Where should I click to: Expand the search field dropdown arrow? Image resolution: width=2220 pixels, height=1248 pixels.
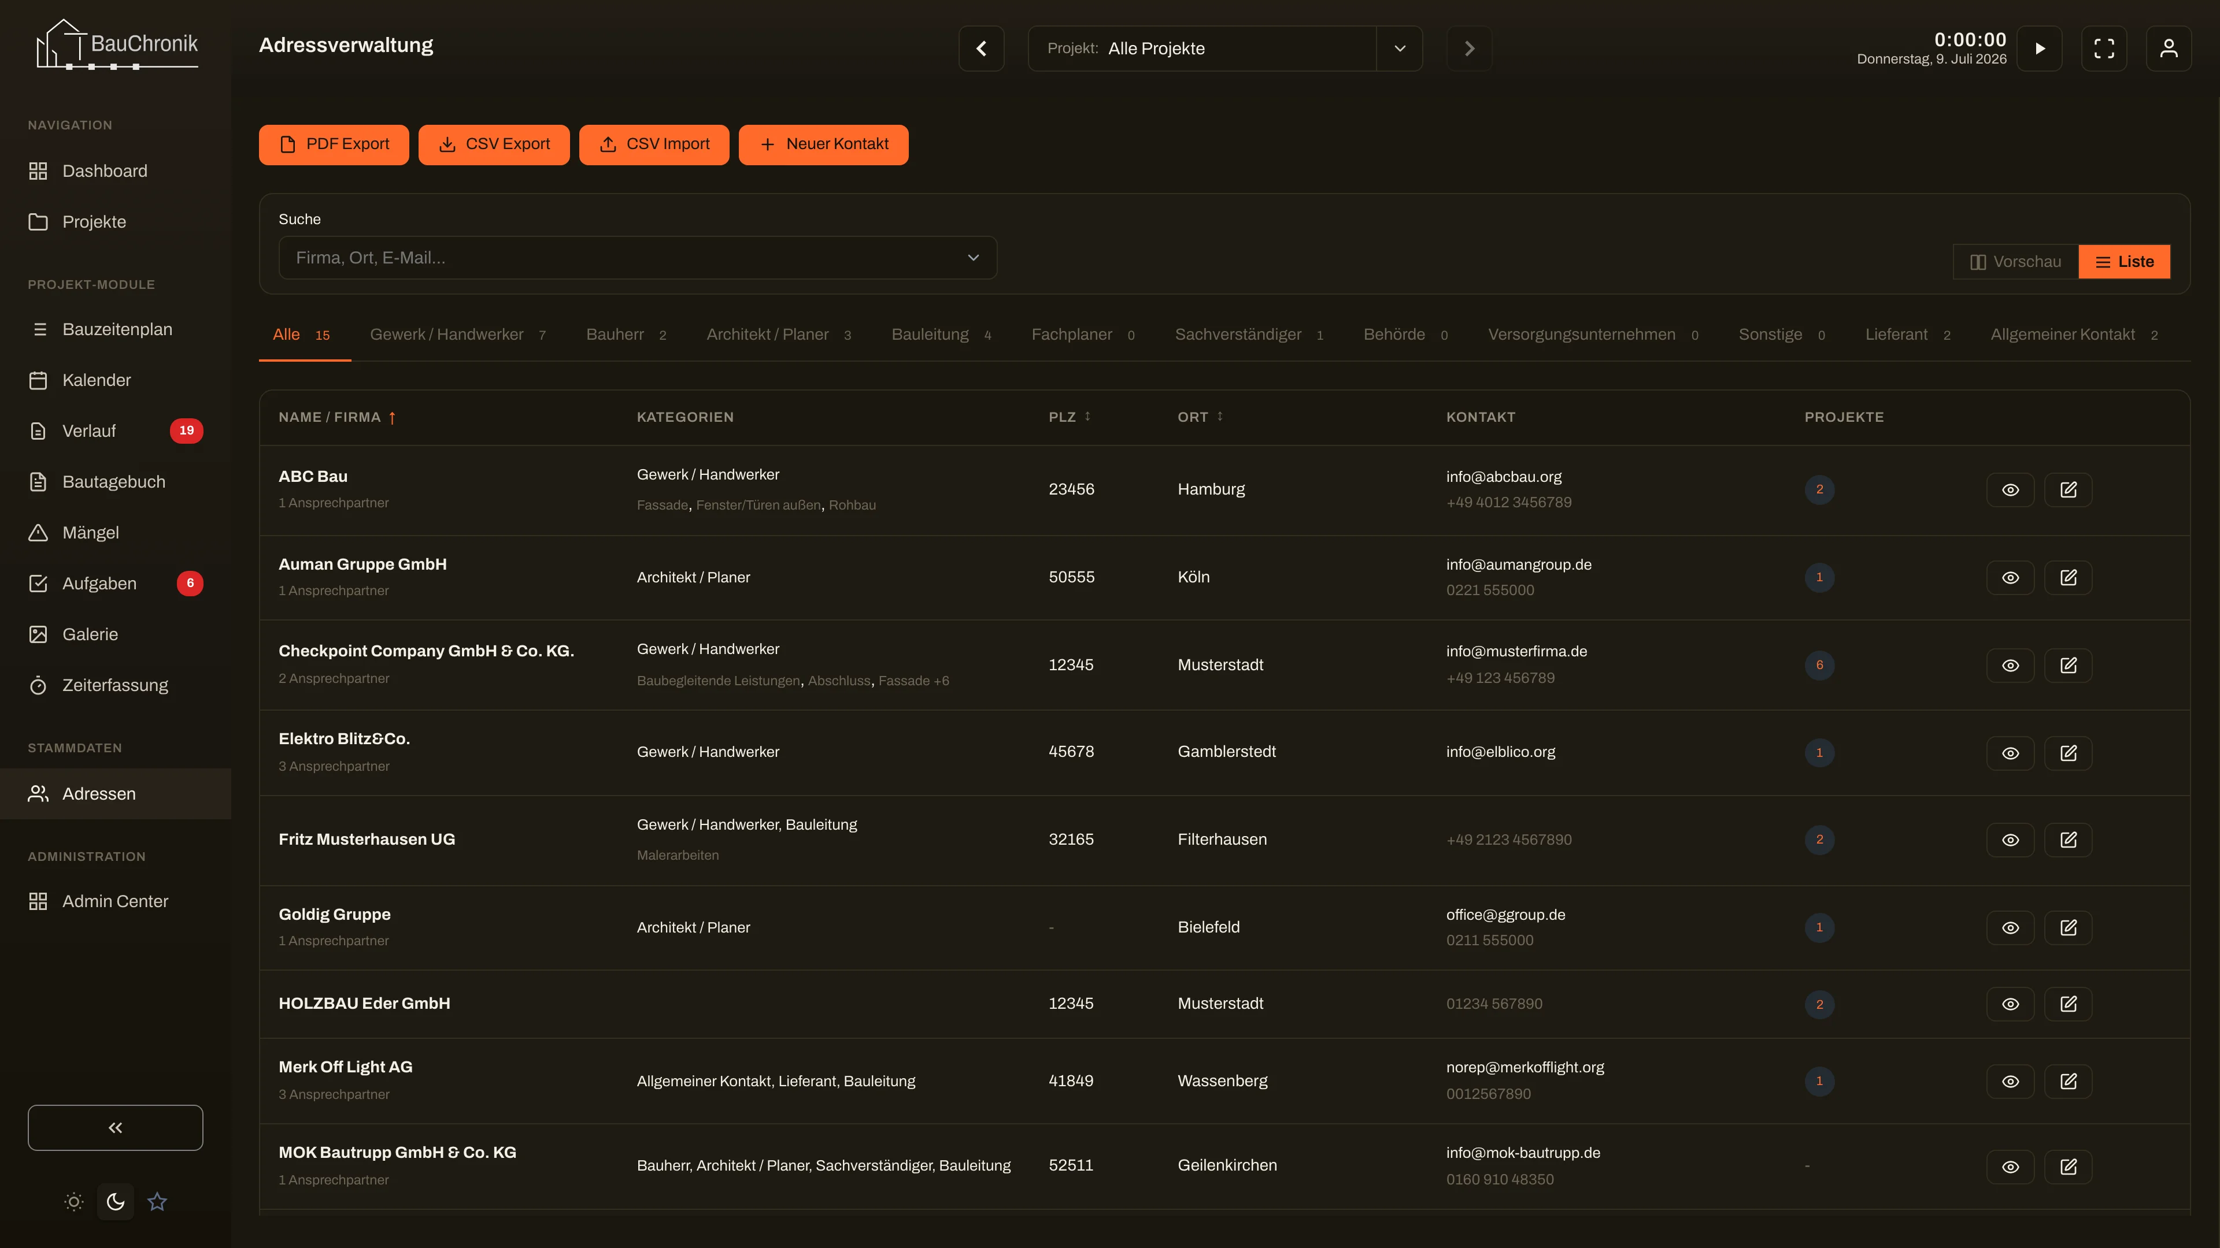click(973, 258)
